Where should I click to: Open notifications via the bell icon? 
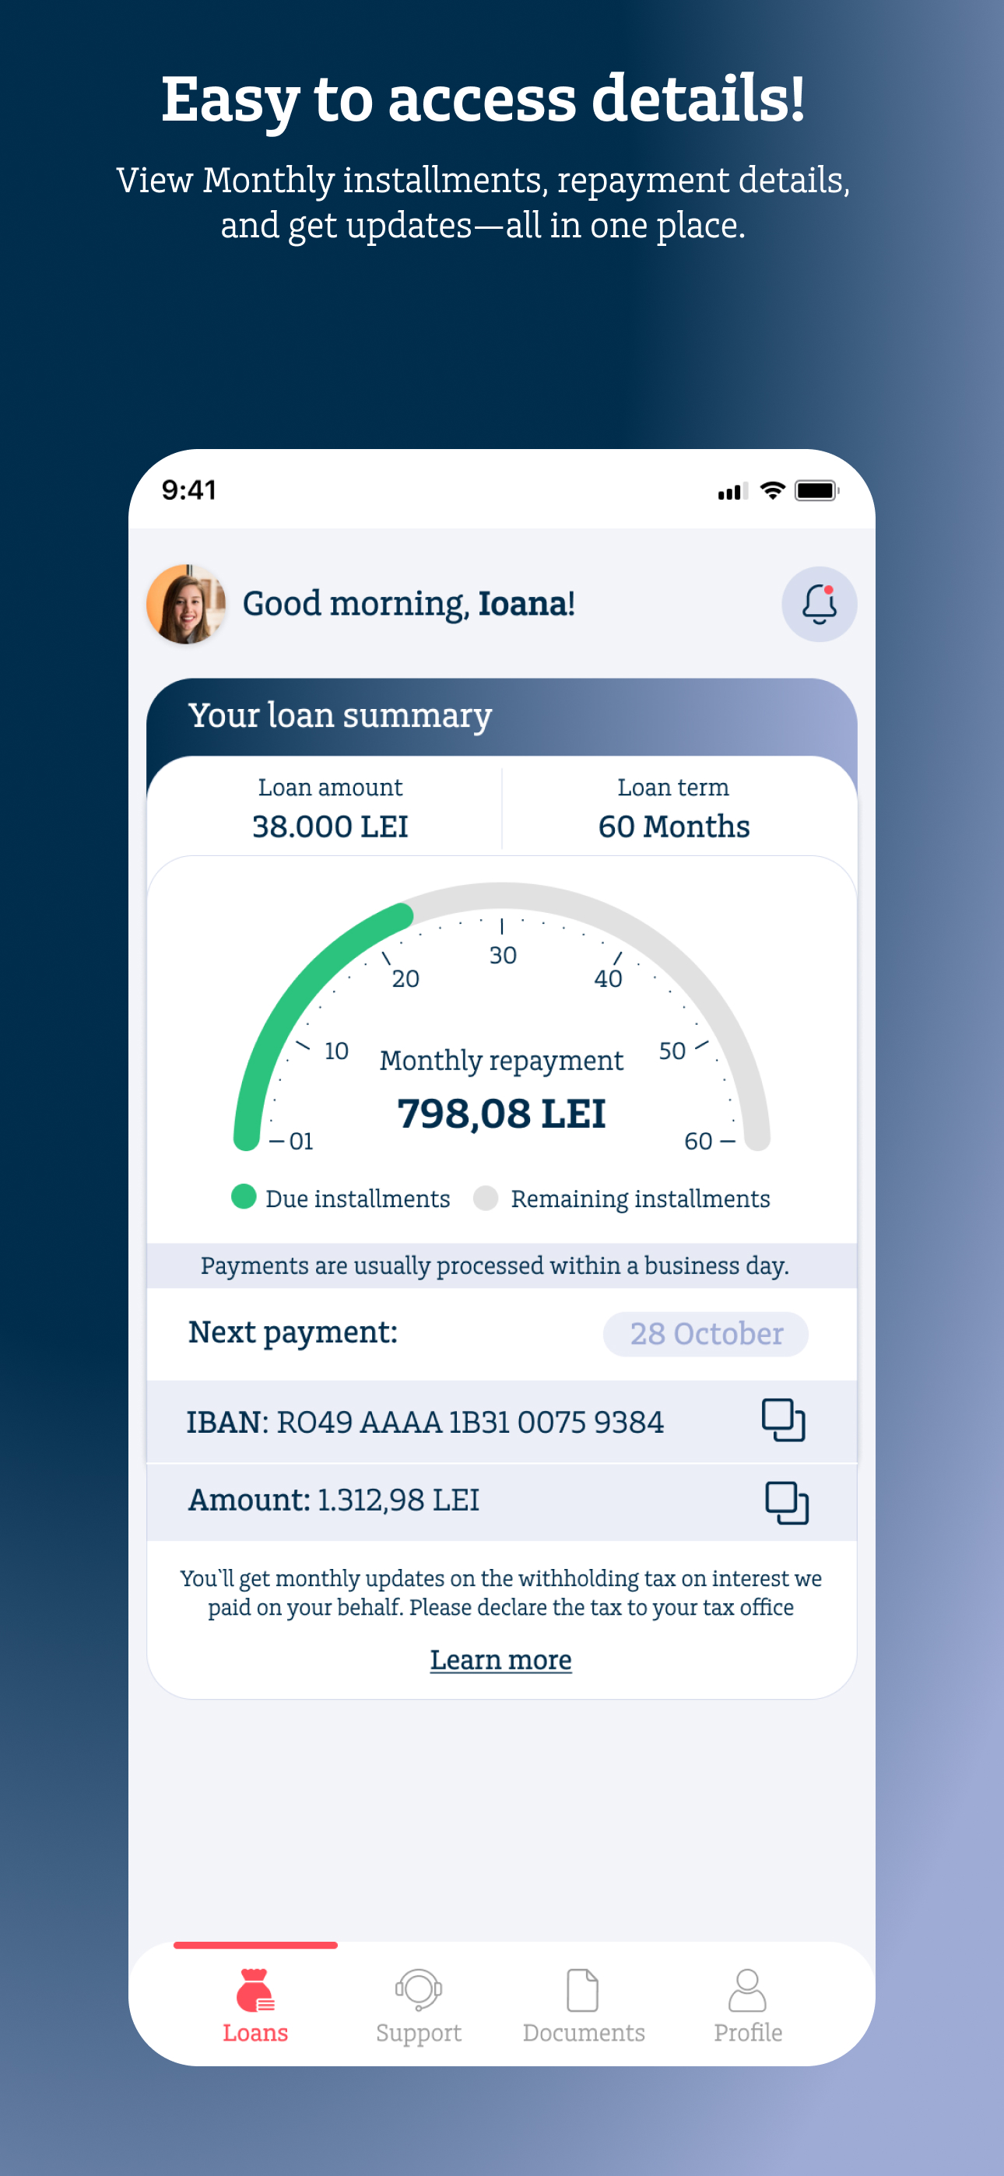[819, 604]
